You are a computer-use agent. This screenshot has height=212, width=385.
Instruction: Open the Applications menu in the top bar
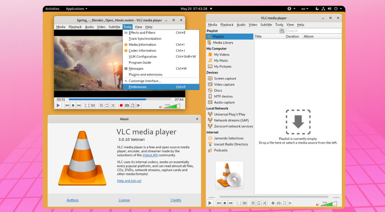(x=76, y=8)
